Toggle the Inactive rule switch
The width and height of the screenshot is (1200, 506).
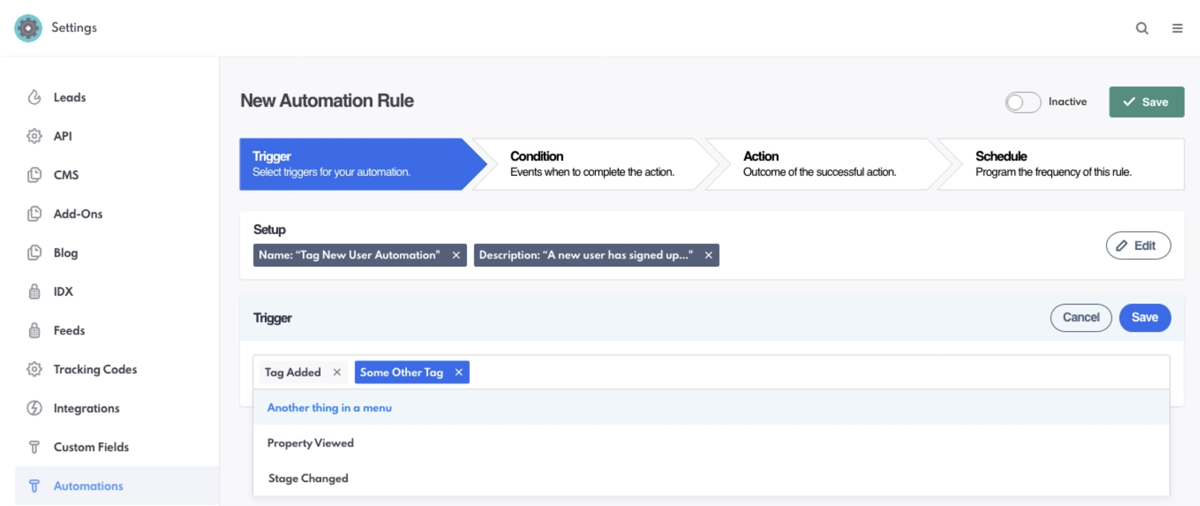coord(1023,102)
